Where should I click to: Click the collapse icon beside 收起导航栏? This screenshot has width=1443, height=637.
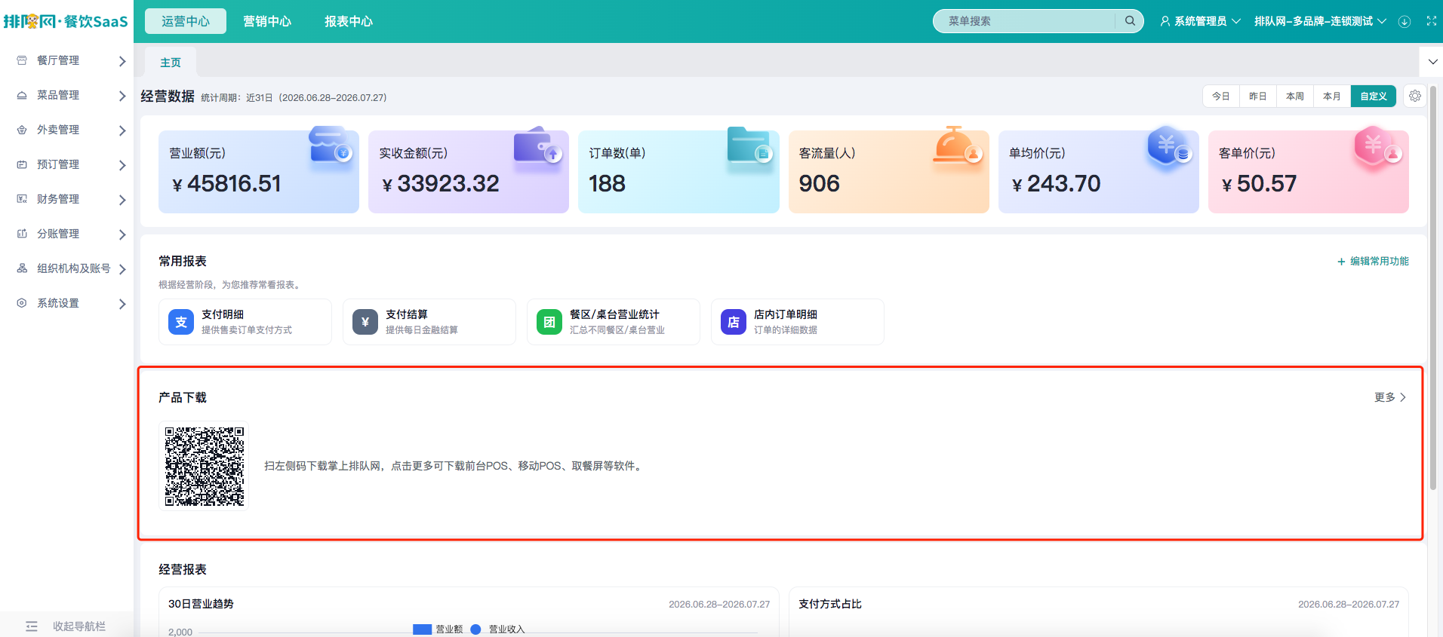pos(32,626)
